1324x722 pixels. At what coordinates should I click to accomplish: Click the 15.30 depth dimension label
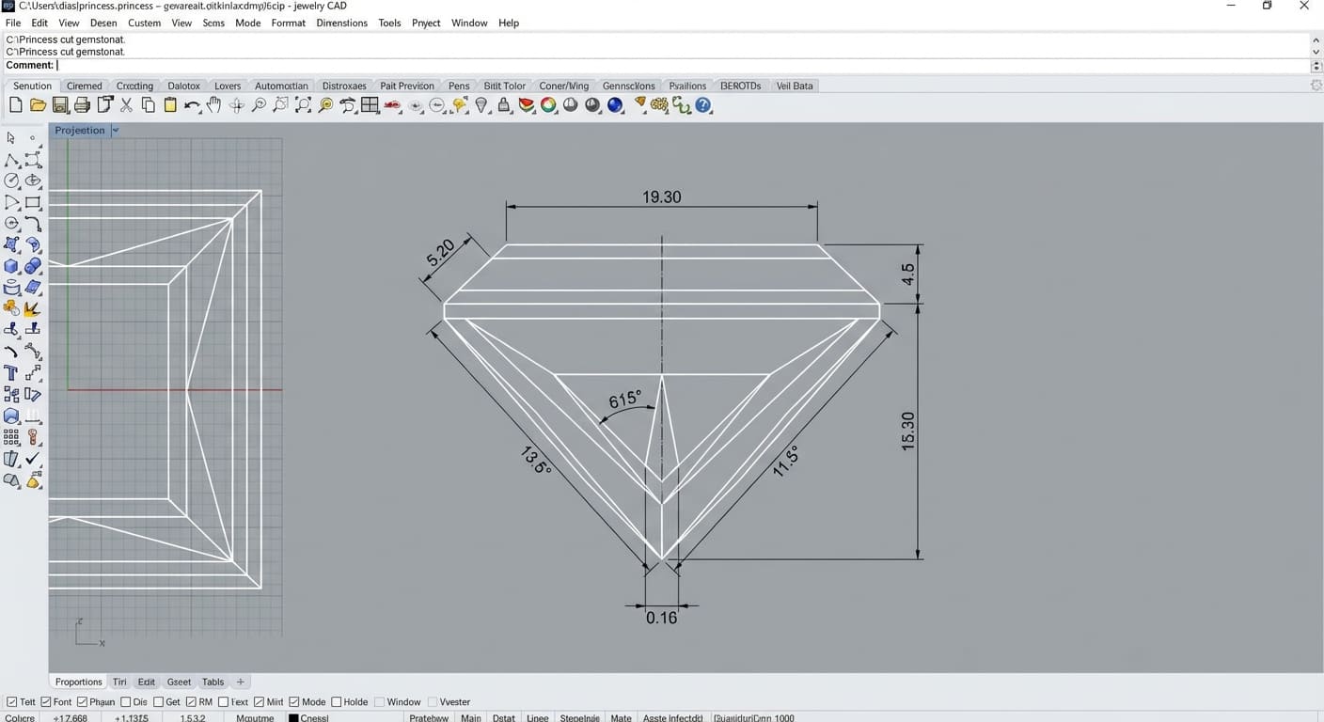point(907,431)
